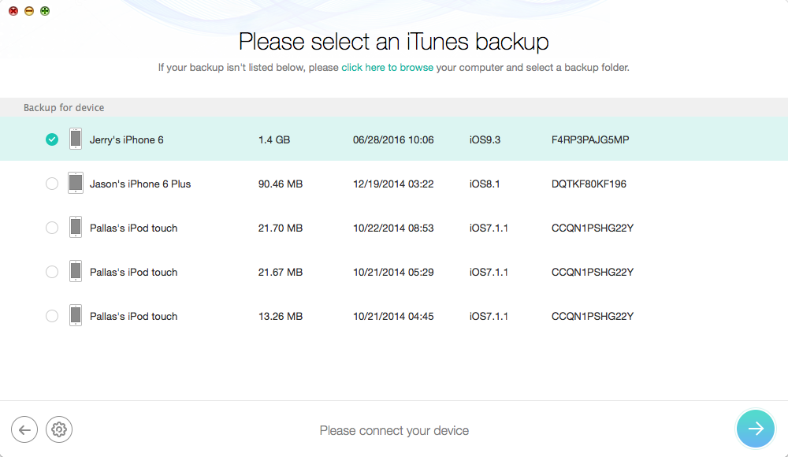Click device icon of the 21.67 MB iPod backup

pos(76,272)
